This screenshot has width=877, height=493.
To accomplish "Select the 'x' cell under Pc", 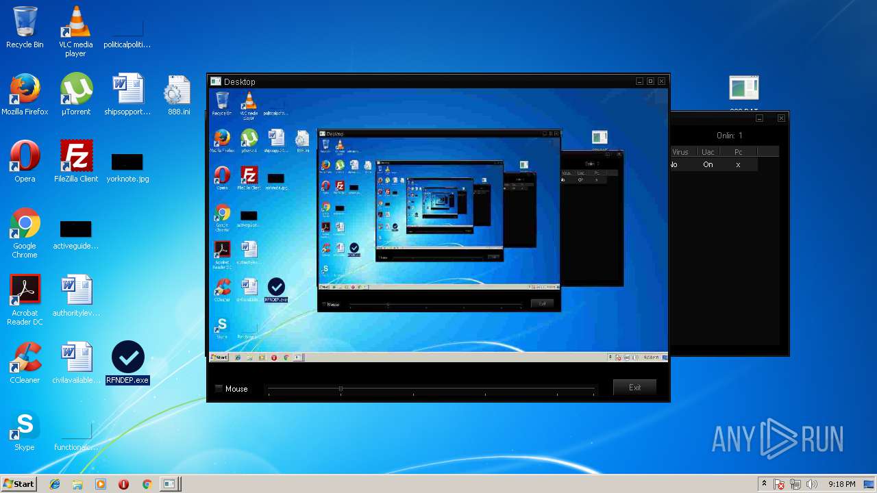I will click(x=738, y=165).
